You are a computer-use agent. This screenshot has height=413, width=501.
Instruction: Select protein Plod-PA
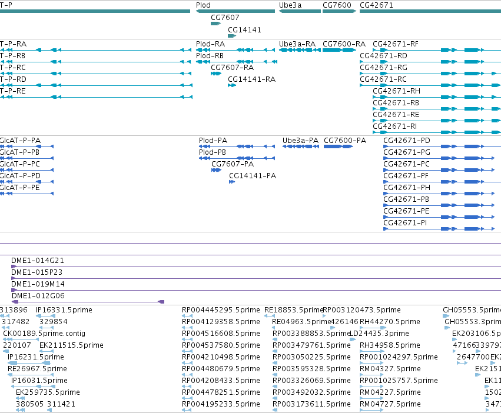click(x=213, y=141)
